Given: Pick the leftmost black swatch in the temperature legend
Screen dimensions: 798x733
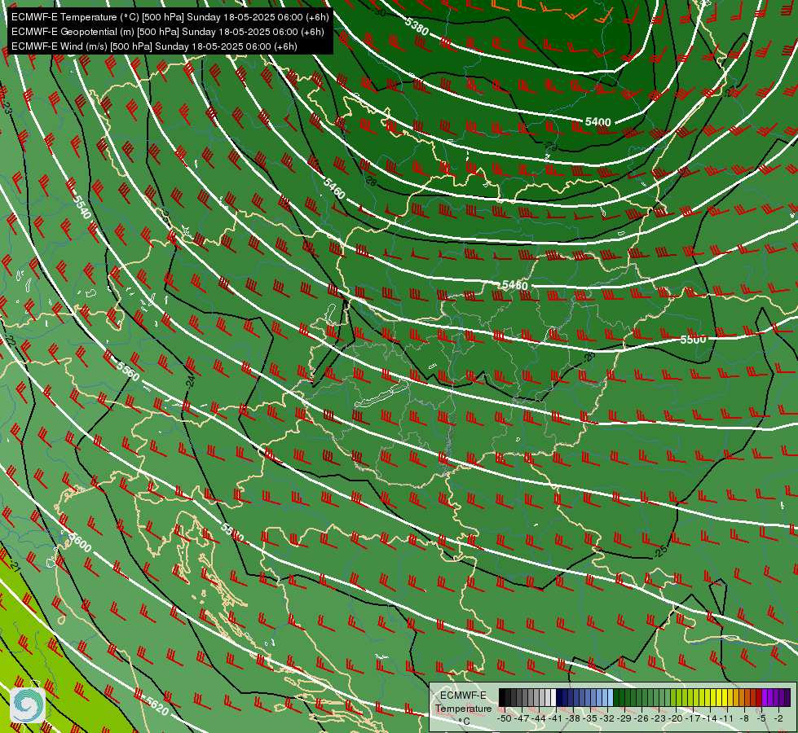Looking at the screenshot, I should (x=502, y=698).
